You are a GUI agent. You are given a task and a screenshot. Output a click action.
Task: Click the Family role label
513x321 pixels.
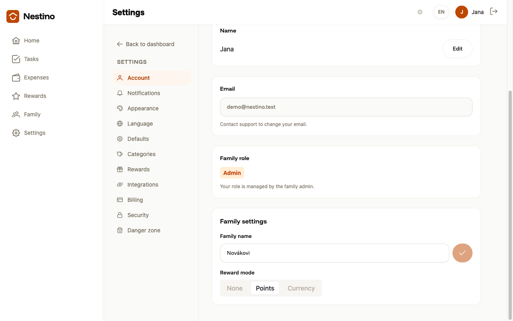tap(234, 158)
